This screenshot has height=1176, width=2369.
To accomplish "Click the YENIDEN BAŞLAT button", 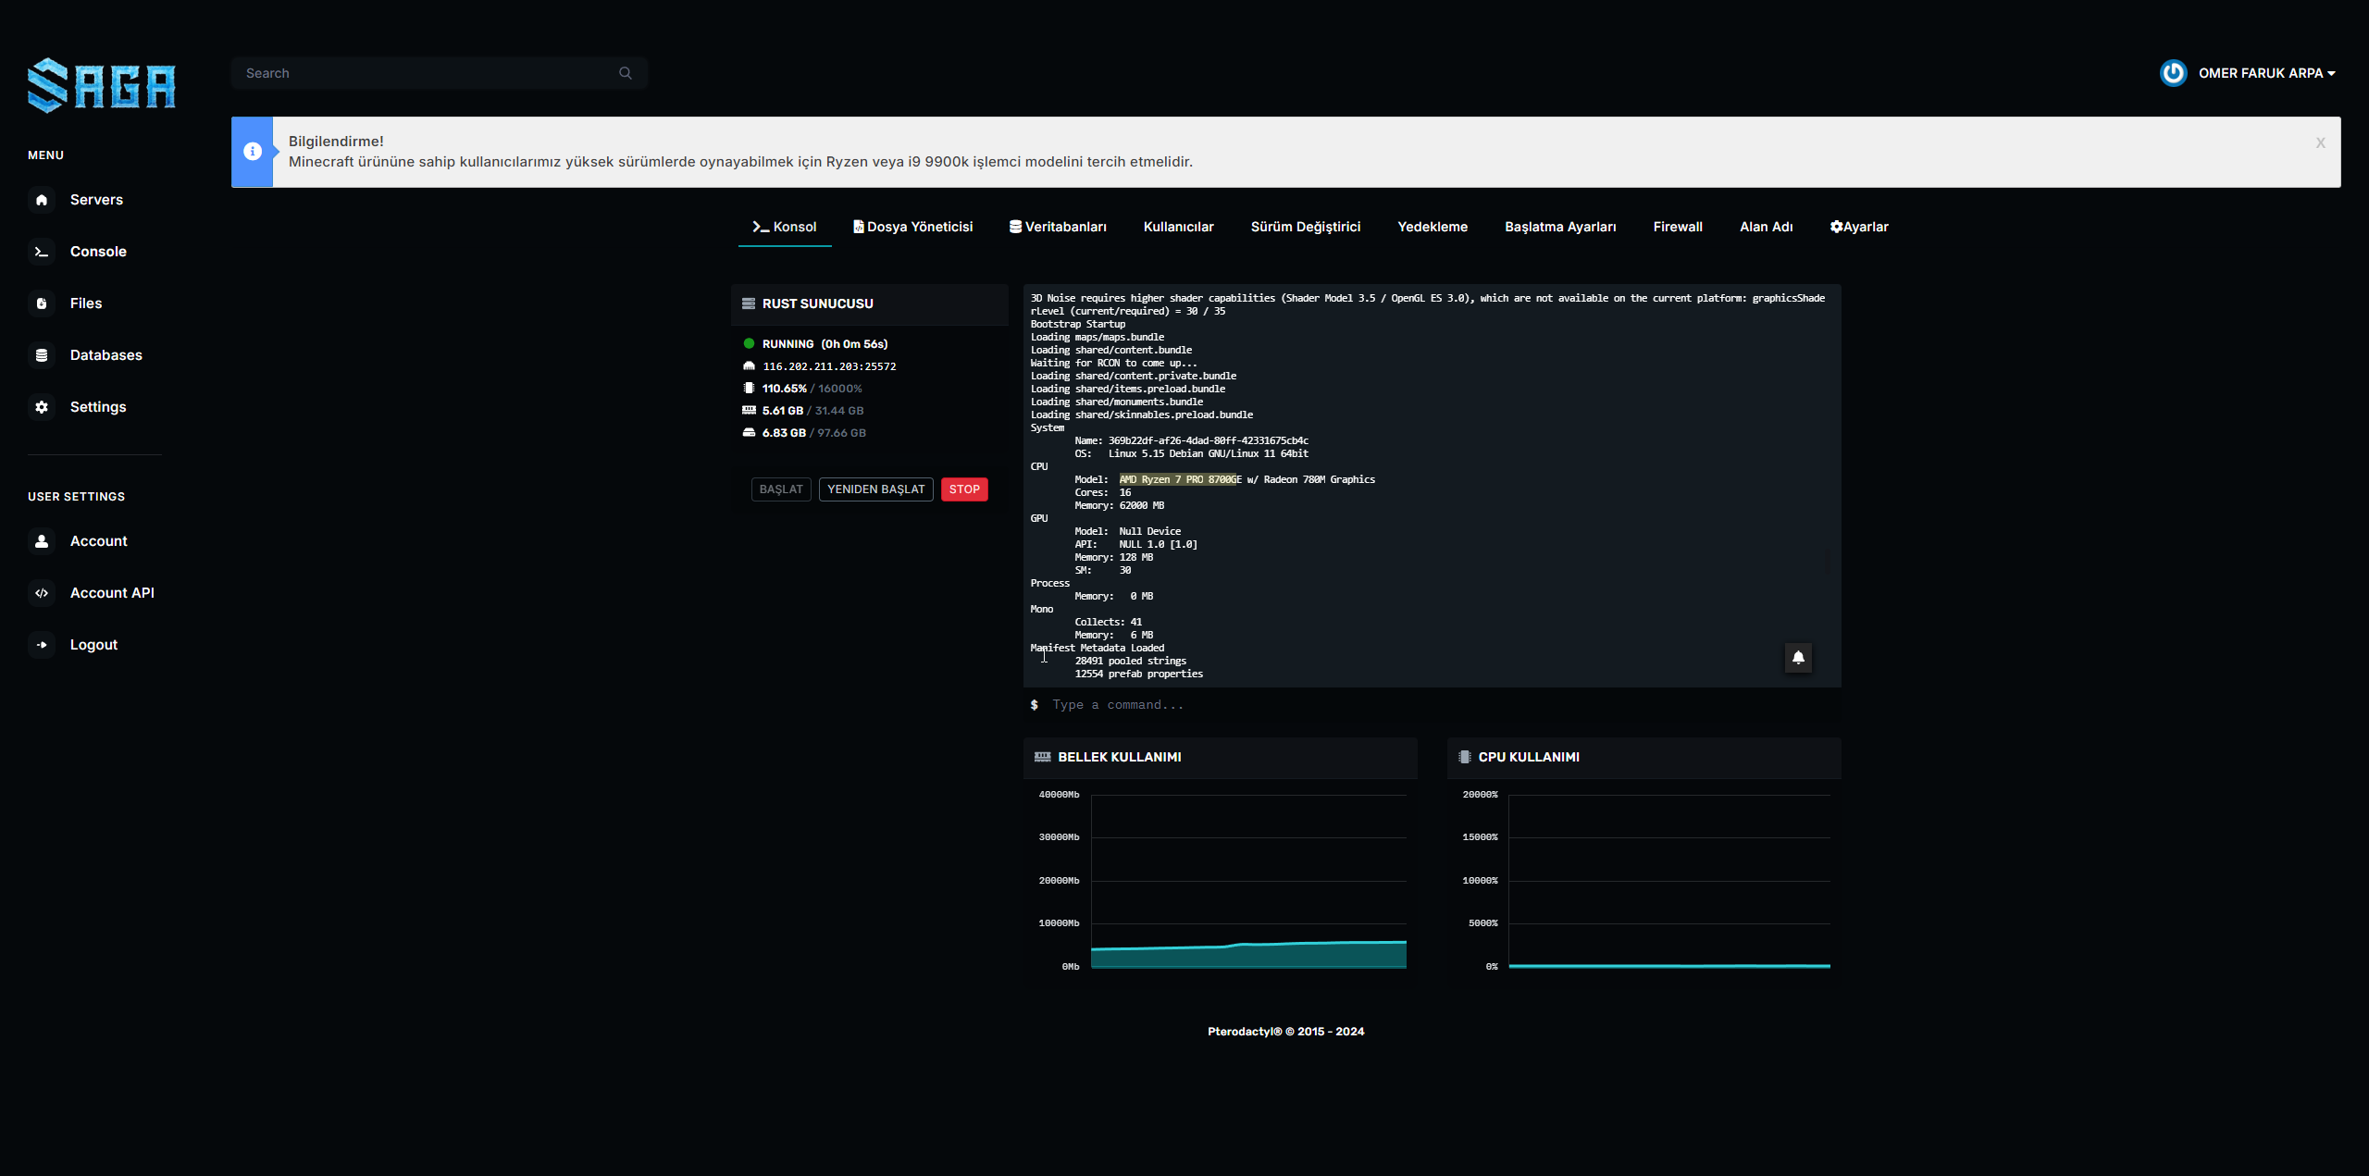I will [x=875, y=489].
